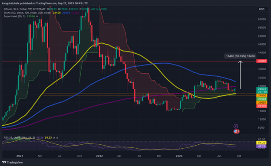
Task: Click the orange 24500 price label
Action: tap(262, 95)
